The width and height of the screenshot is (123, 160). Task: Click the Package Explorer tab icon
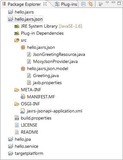tap(4, 4)
